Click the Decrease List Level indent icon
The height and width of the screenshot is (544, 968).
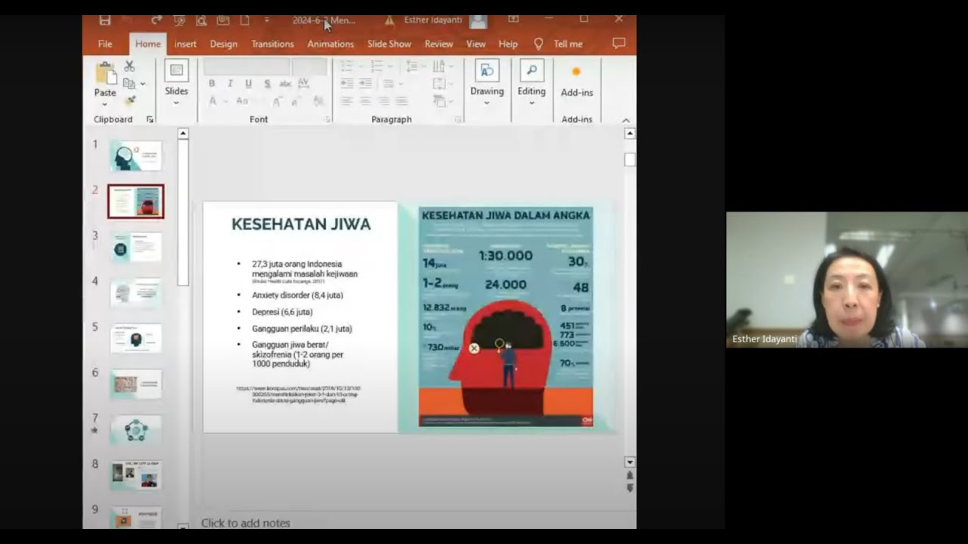coord(346,83)
